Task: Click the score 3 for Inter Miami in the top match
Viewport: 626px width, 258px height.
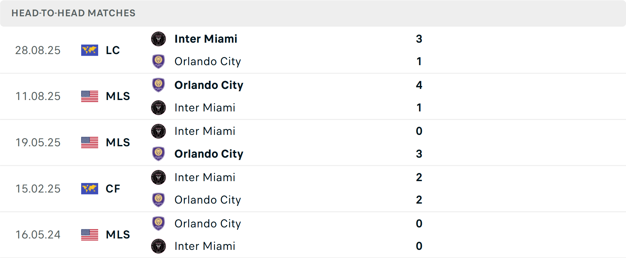Action: pos(419,39)
